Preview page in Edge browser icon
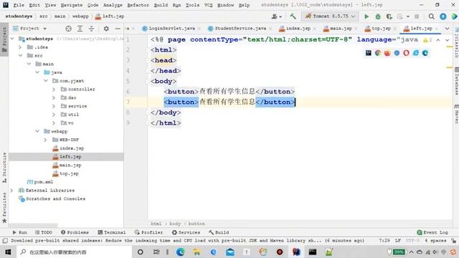 coord(425,53)
